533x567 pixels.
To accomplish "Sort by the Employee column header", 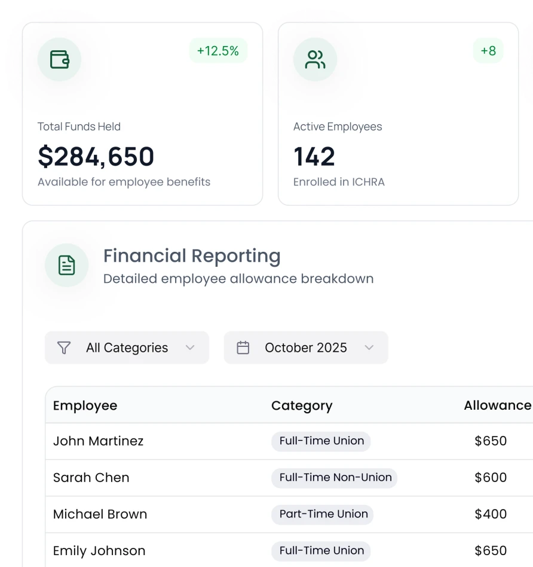I will tap(85, 406).
